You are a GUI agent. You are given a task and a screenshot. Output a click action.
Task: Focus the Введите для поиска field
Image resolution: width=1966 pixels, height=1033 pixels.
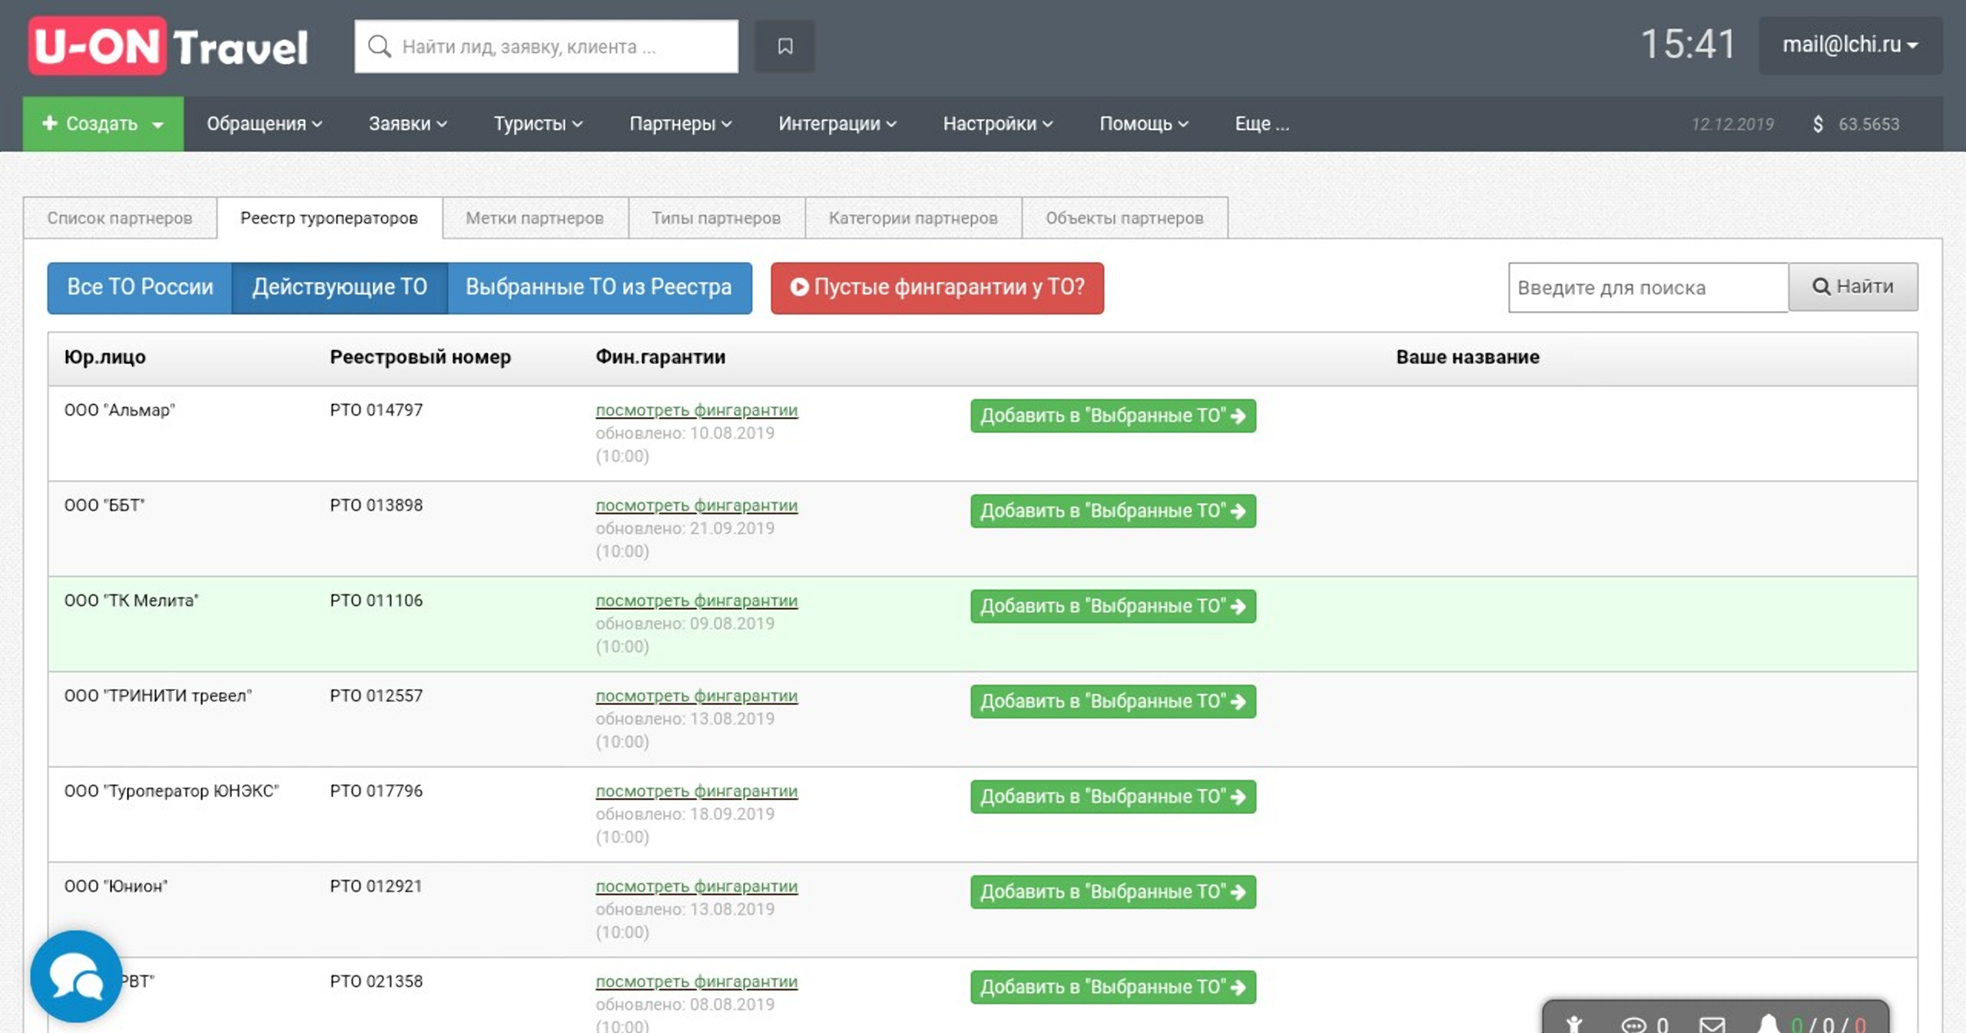pos(1647,287)
